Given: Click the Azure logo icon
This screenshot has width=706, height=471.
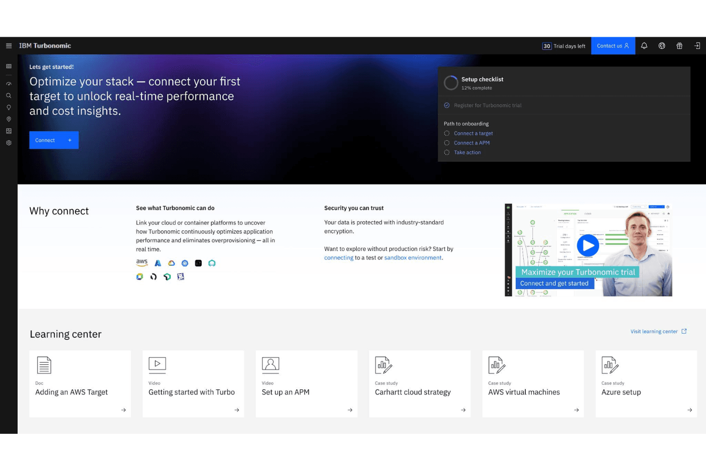Looking at the screenshot, I should coord(158,263).
